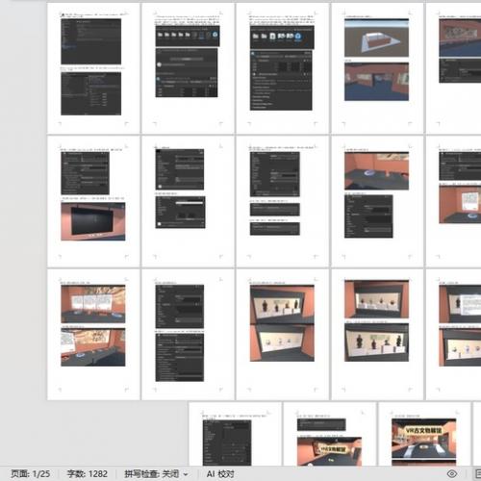Select the isometric museum model image
Image resolution: width=481 pixels, height=481 pixels.
(376, 38)
